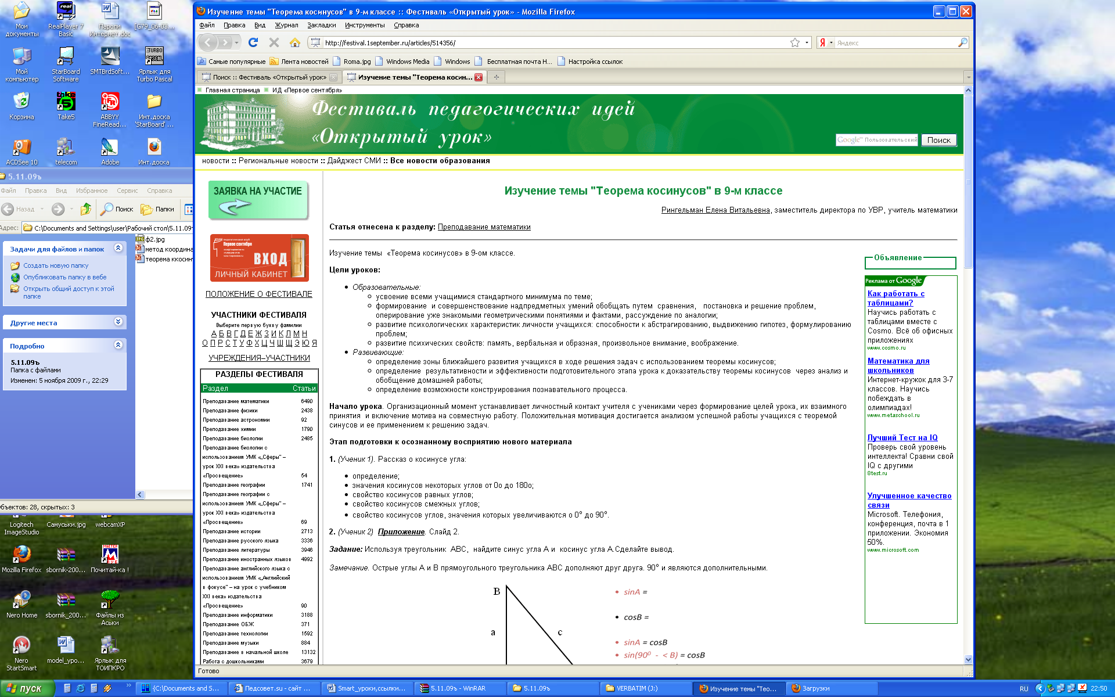Click the RU language indicator in tray
Viewport: 1115px width, 697px height.
point(1024,688)
